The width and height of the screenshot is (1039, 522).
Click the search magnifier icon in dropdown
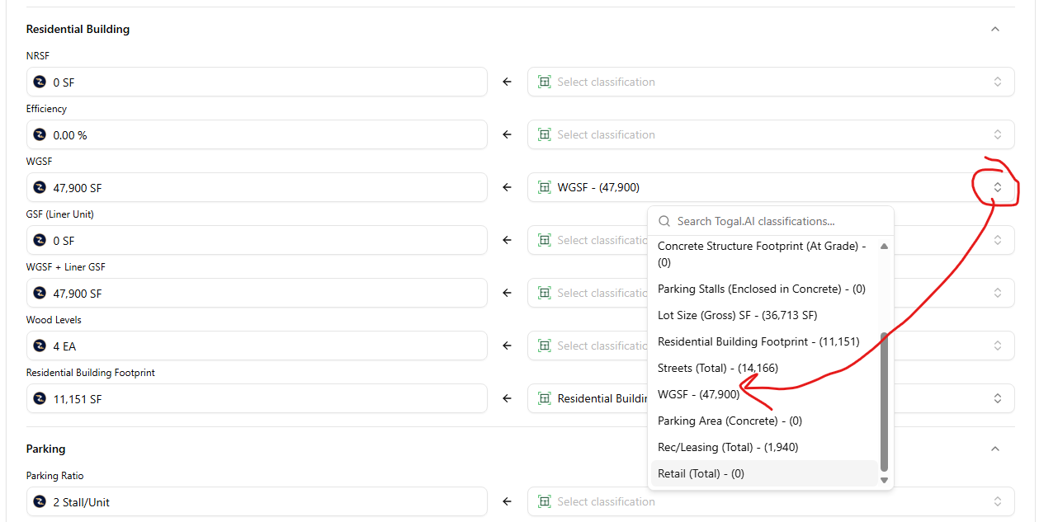pyautogui.click(x=664, y=221)
